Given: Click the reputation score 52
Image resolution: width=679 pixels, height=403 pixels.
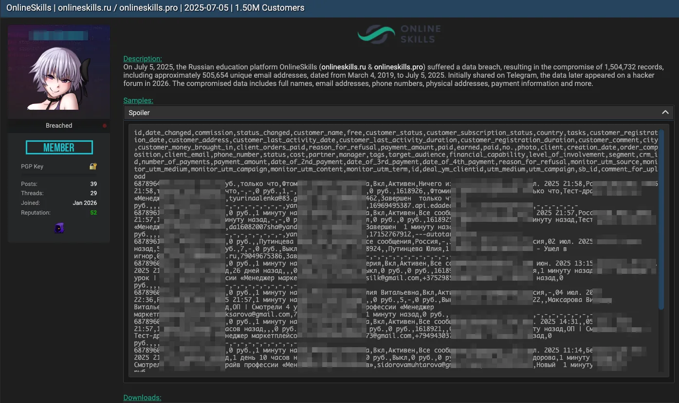Looking at the screenshot, I should [93, 213].
